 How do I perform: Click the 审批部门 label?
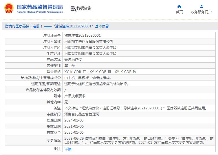(x=54, y=114)
